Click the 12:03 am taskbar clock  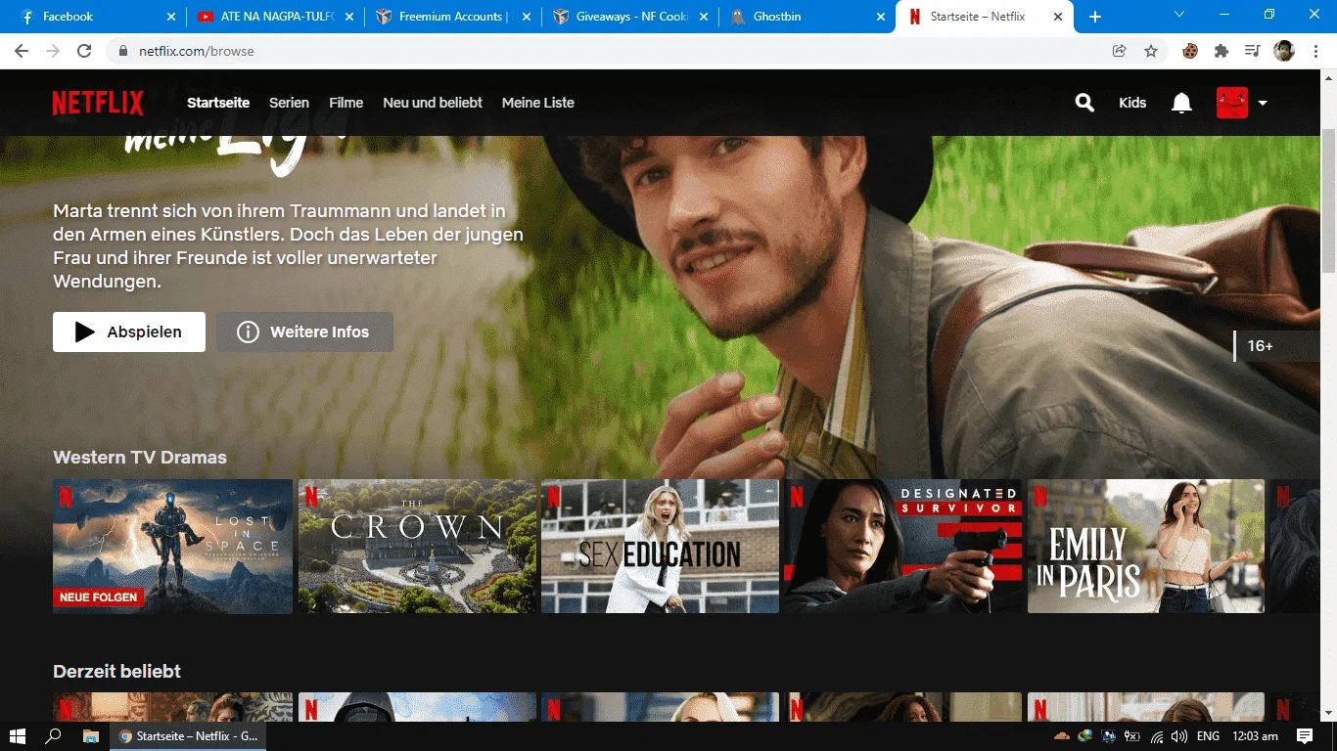1256,736
